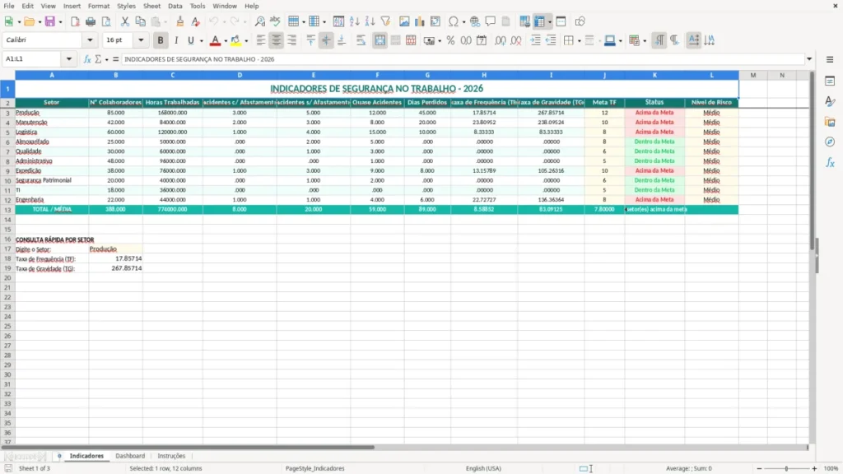Format cell as date
843x474 pixels.
[482, 40]
